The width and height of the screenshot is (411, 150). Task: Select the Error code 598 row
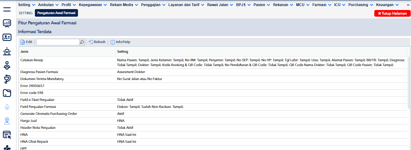click(x=213, y=93)
